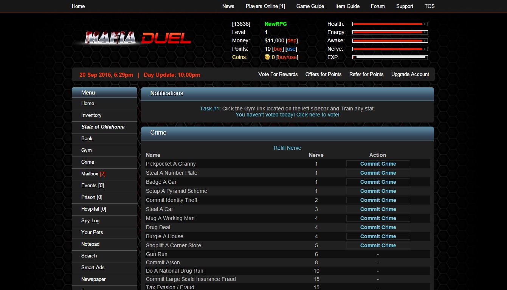The image size is (507, 290).
Task: Open Home in the top navigation bar
Action: click(x=78, y=6)
